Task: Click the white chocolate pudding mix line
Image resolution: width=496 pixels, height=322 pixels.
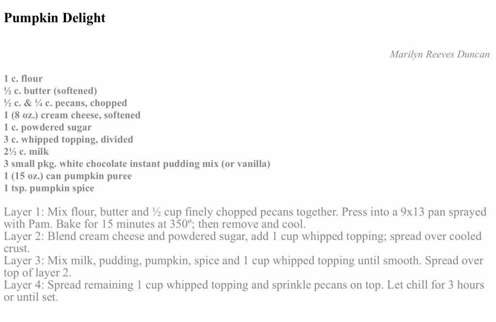Action: coord(137,163)
